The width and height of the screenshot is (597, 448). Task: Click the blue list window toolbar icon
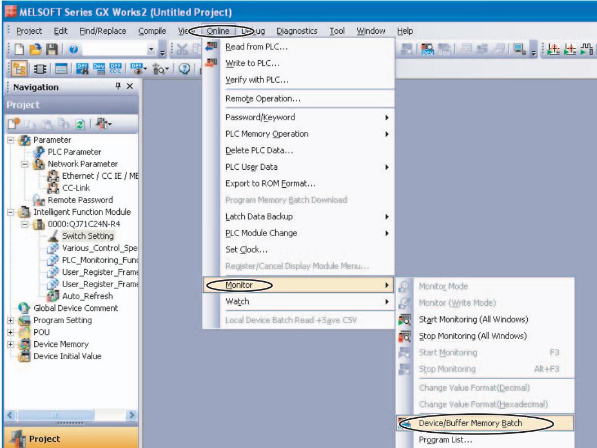pyautogui.click(x=61, y=69)
